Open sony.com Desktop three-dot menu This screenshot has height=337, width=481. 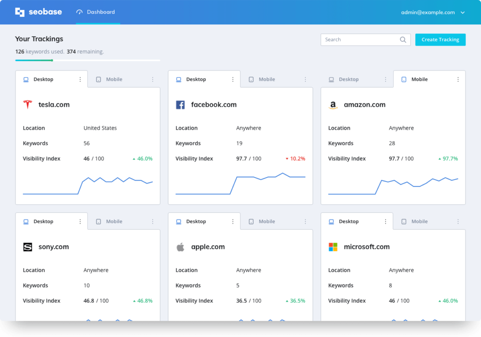pyautogui.click(x=80, y=221)
